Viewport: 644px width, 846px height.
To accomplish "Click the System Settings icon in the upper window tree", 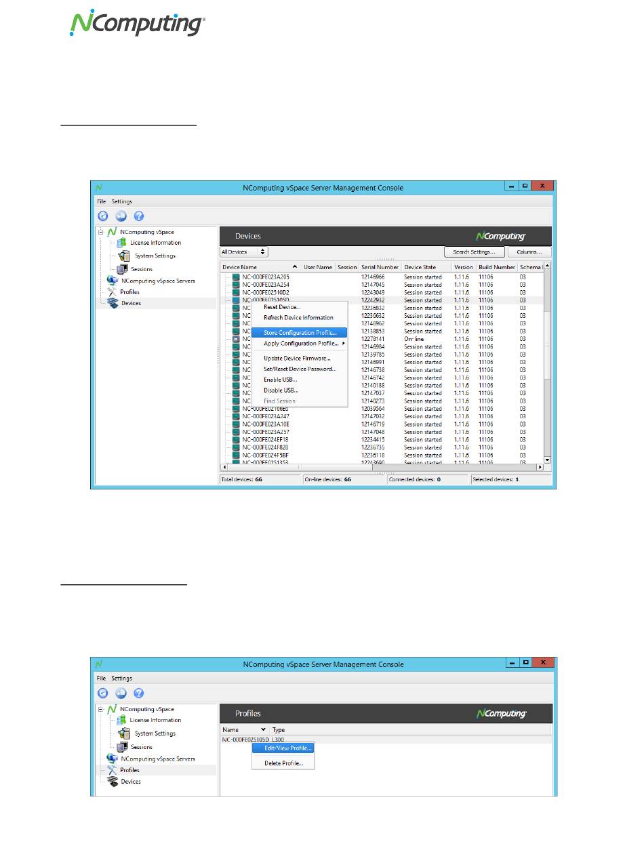I will [x=123, y=256].
